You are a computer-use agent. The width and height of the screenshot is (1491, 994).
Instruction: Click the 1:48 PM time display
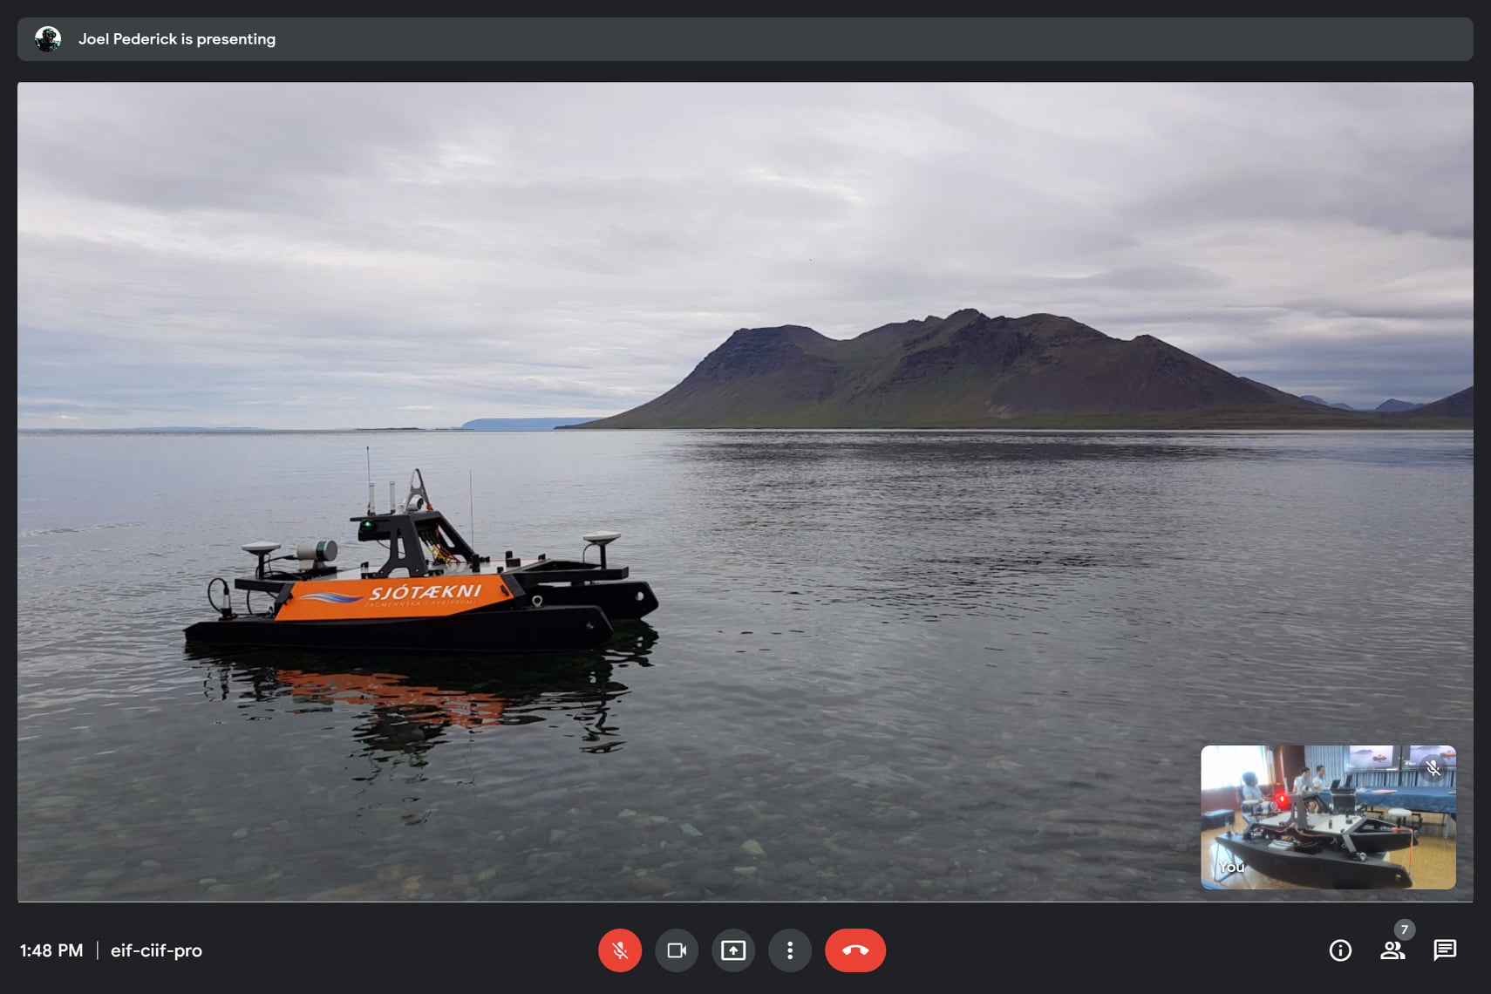51,950
